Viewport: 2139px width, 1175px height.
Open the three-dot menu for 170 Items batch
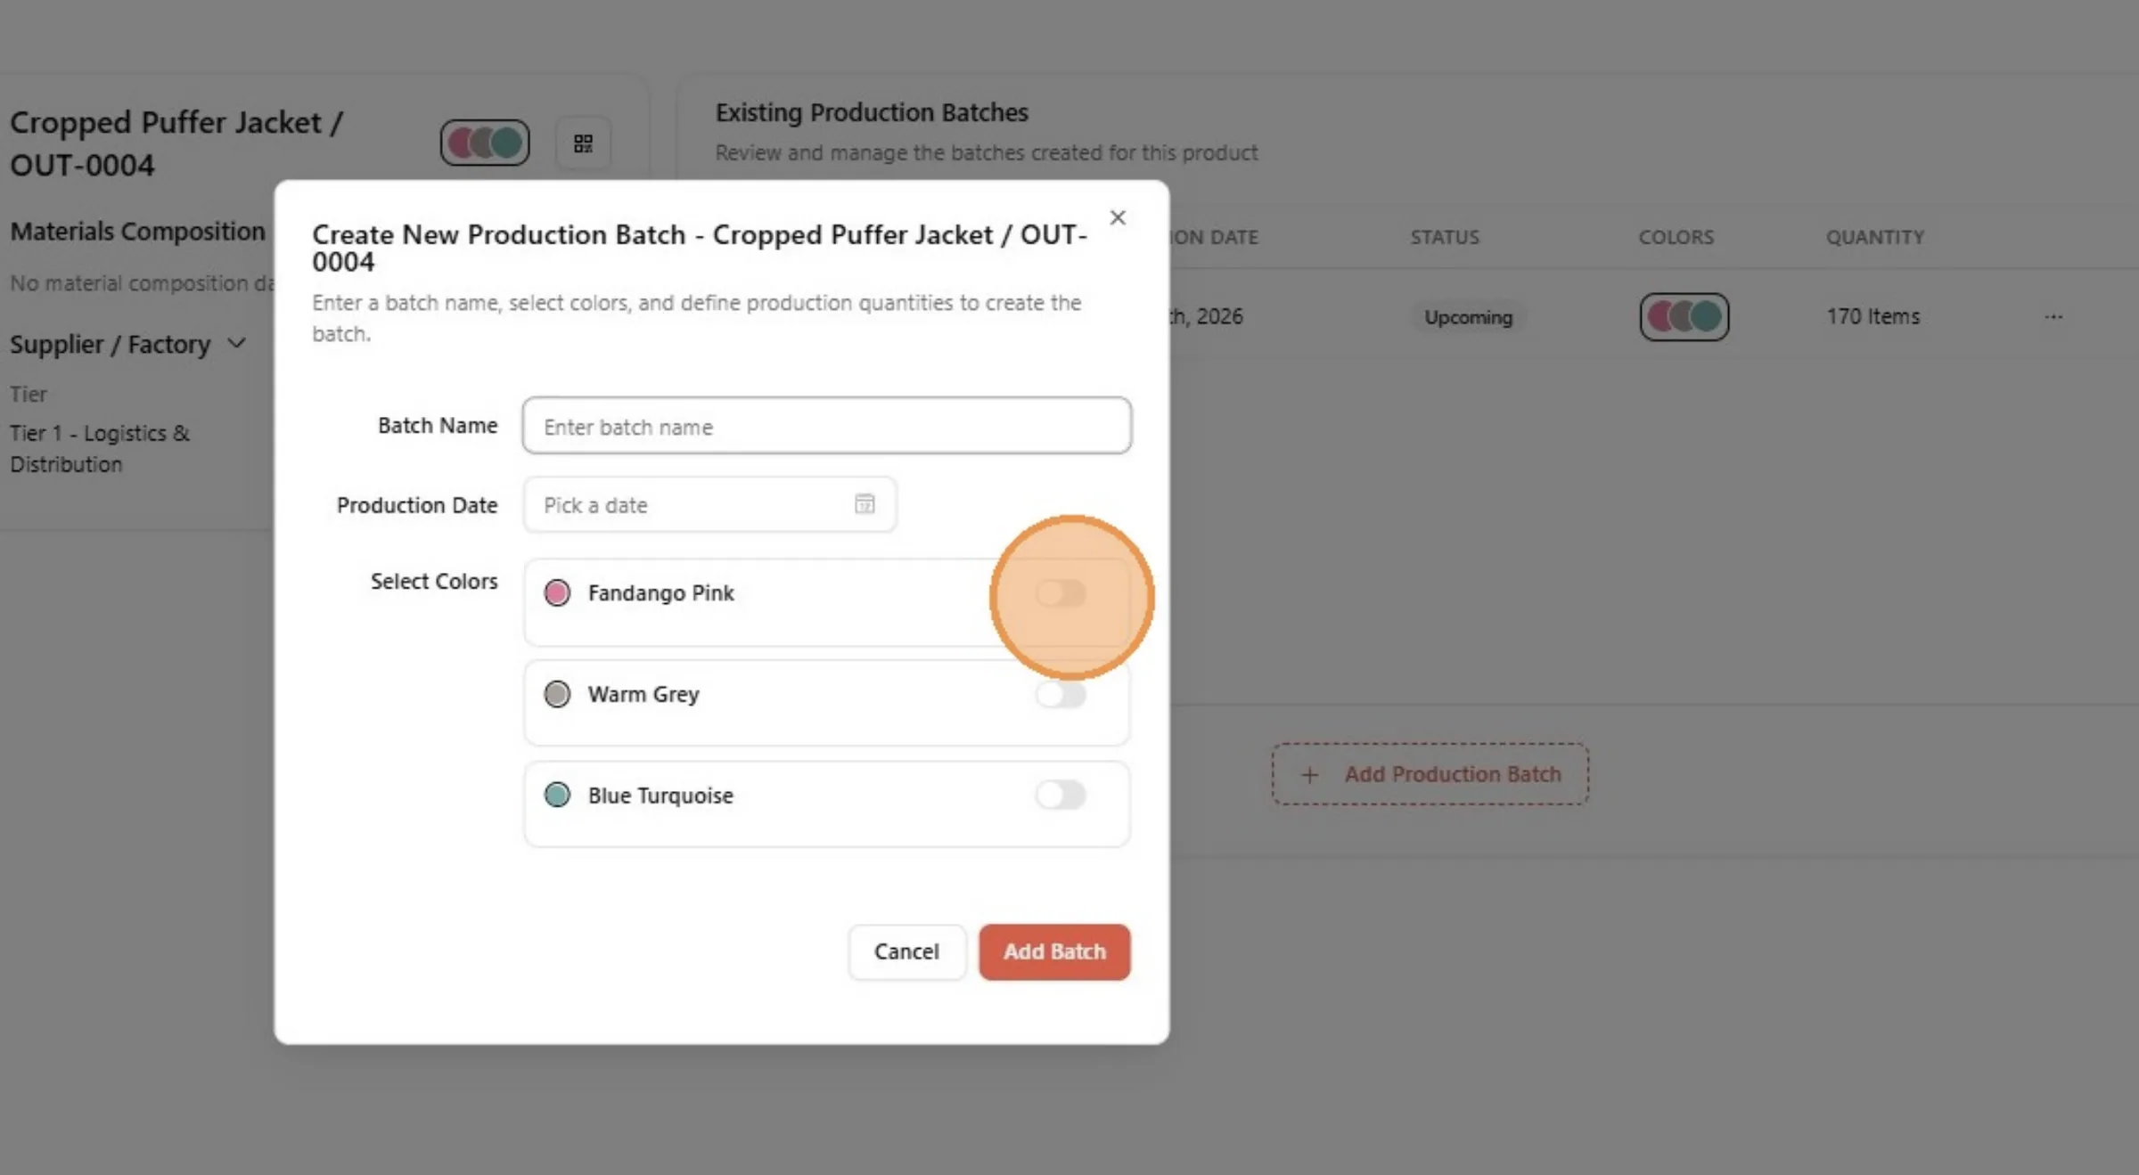[2053, 317]
